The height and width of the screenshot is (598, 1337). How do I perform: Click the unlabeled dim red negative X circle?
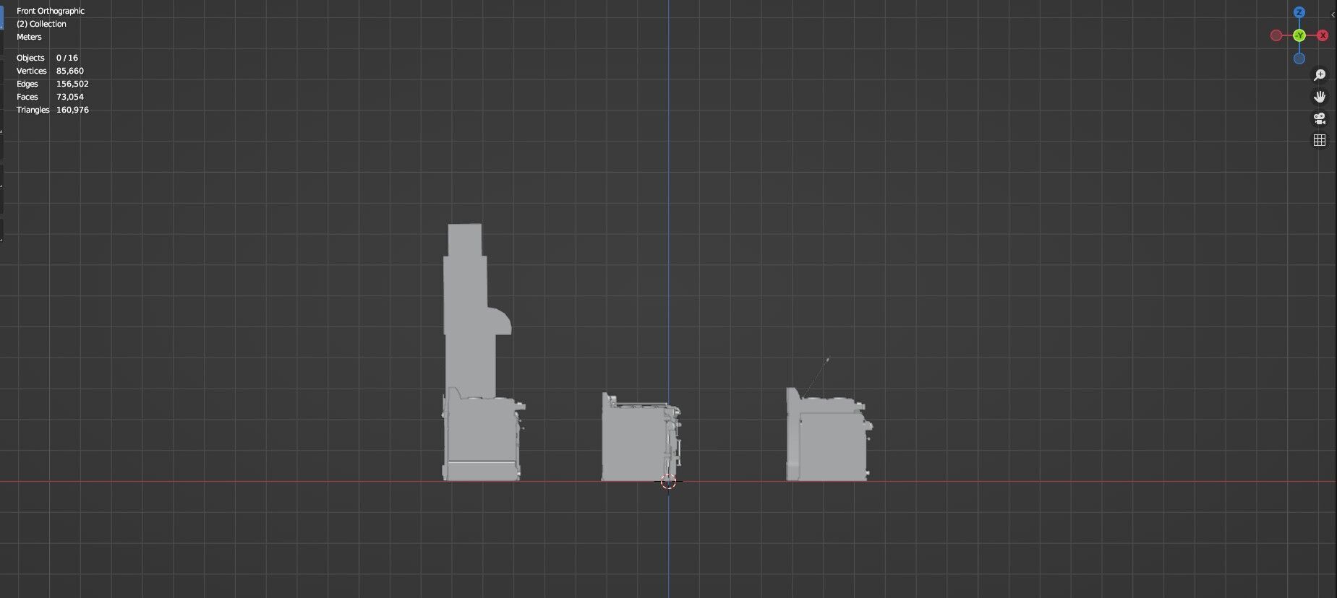pyautogui.click(x=1276, y=35)
